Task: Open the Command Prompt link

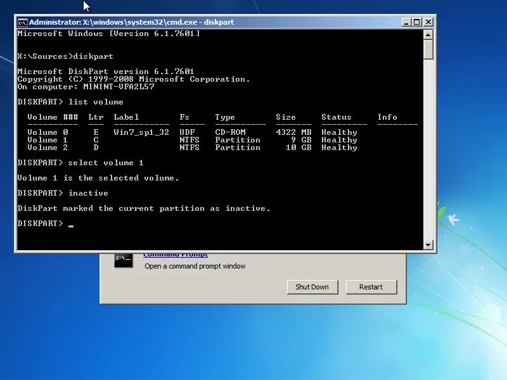Action: tap(176, 255)
